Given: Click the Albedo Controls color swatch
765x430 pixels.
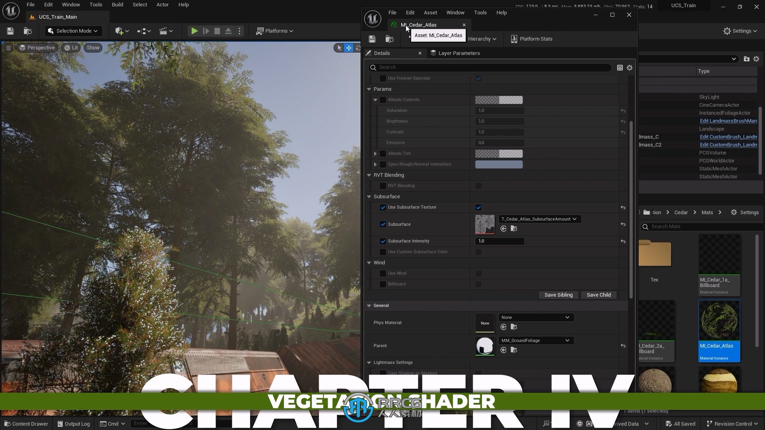Looking at the screenshot, I should coord(498,99).
